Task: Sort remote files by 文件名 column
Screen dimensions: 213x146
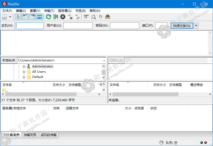Action: [128, 85]
